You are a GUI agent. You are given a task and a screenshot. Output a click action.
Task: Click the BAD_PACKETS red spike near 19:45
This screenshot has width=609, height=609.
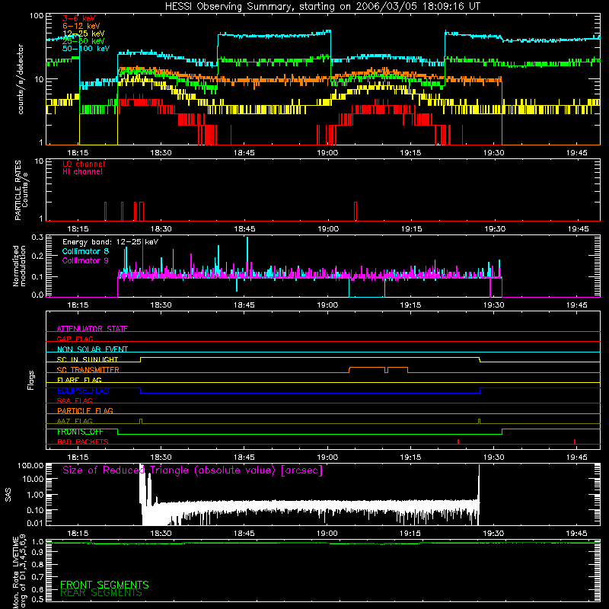pyautogui.click(x=575, y=442)
